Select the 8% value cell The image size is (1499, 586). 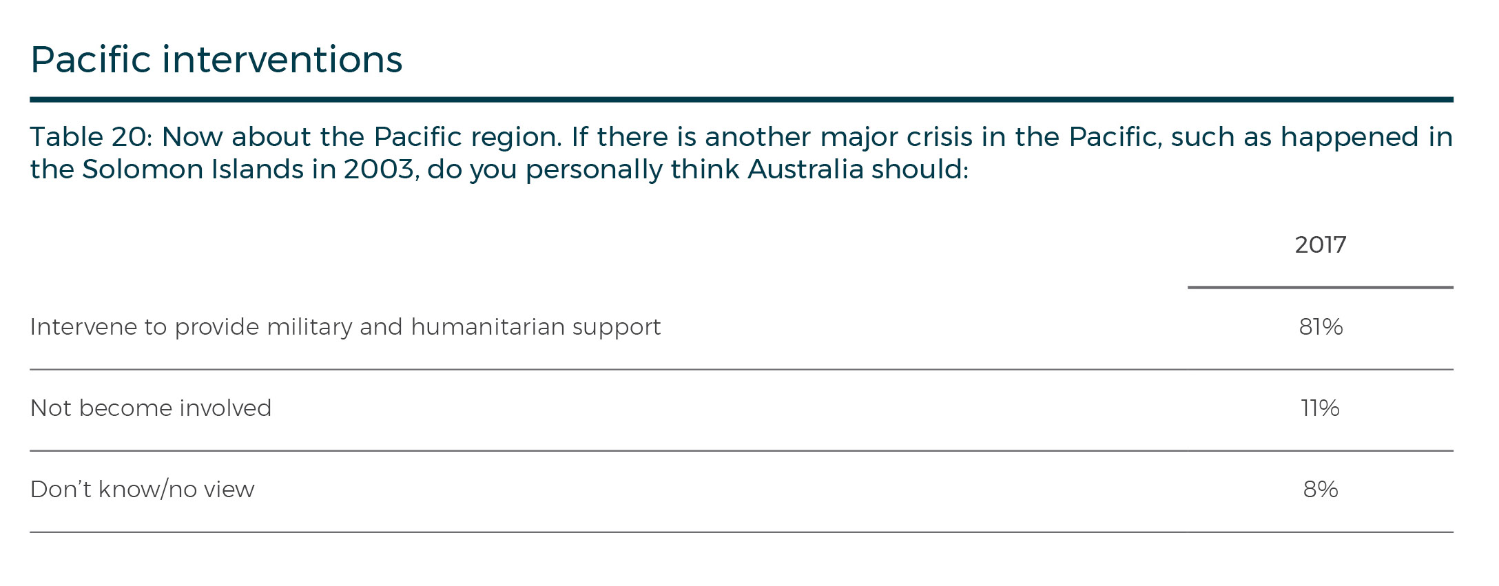point(1320,490)
